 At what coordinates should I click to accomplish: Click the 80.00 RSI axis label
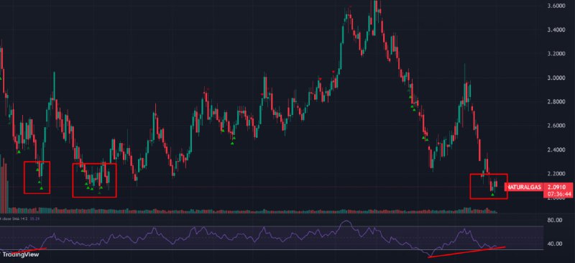tap(555, 221)
